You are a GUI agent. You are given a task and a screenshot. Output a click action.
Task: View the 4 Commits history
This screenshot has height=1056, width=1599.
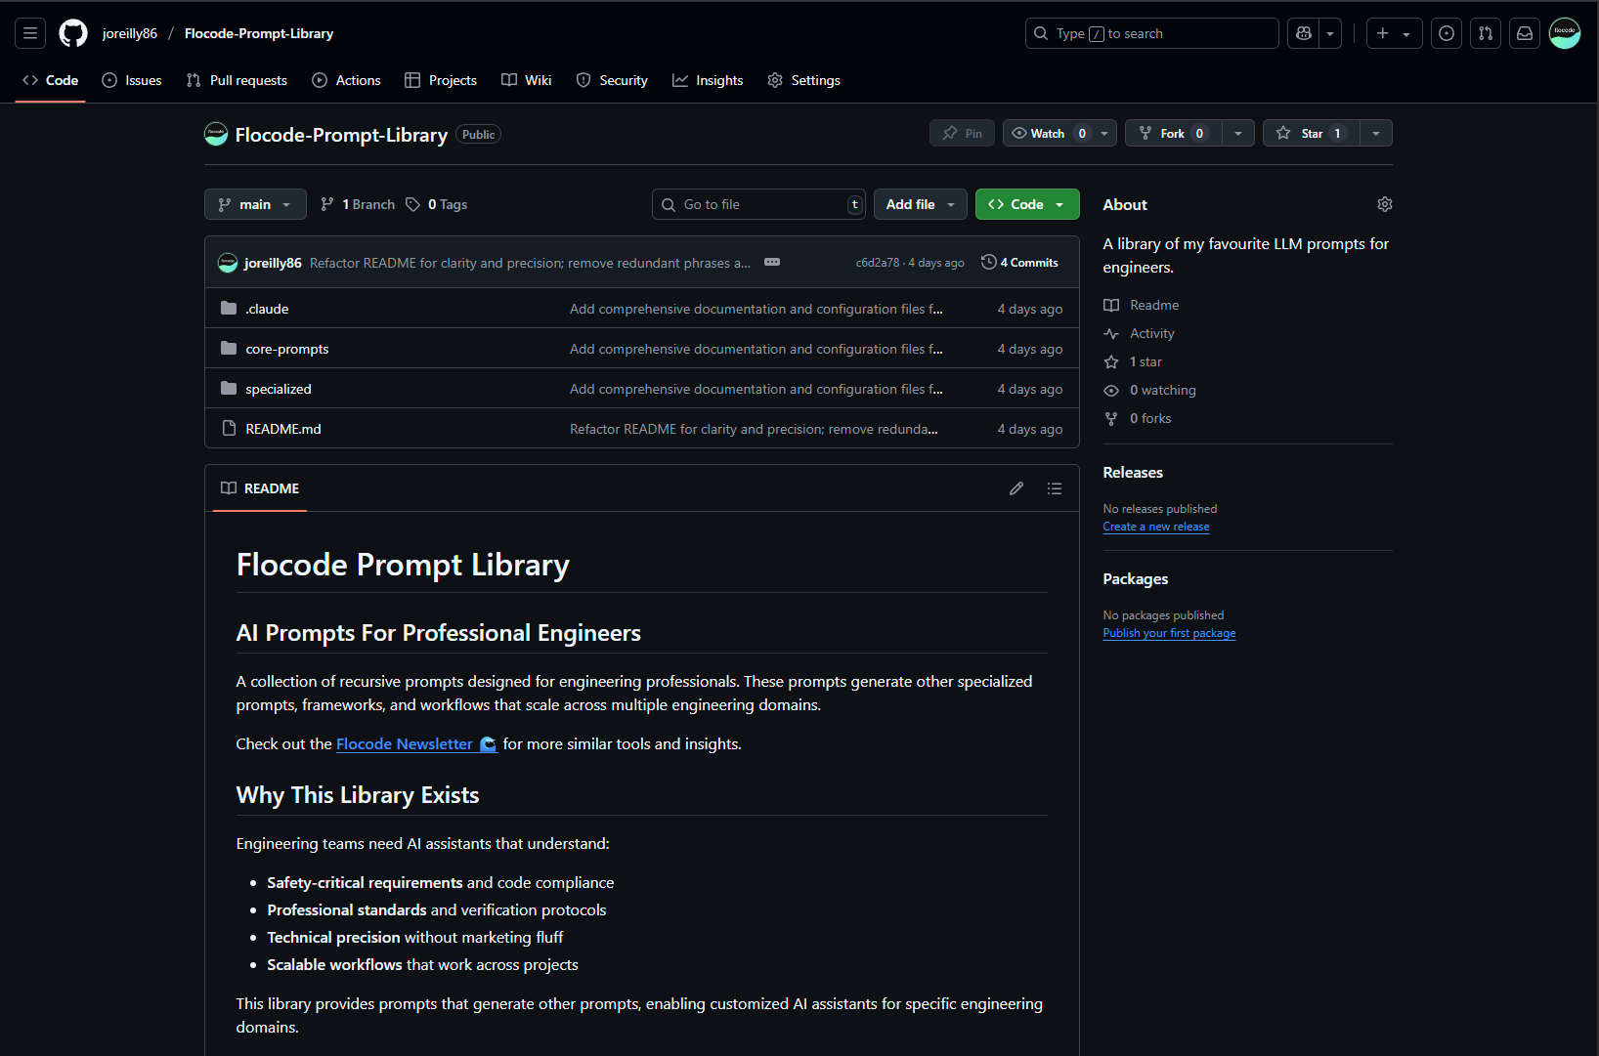click(x=1020, y=263)
